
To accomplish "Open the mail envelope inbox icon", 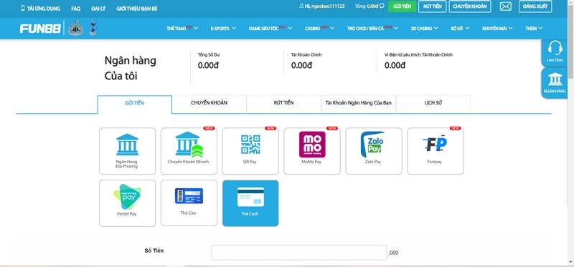I will tap(506, 6).
